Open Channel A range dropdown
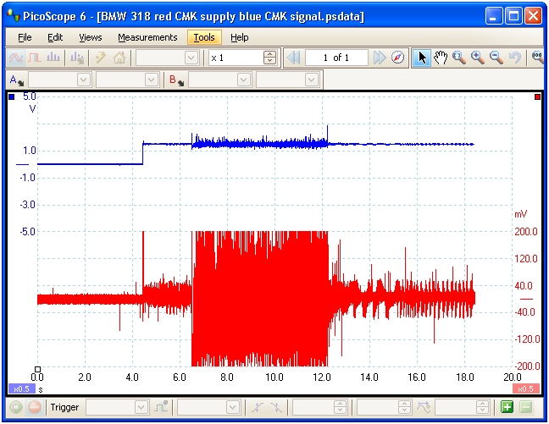This screenshot has height=424, width=549. point(60,80)
